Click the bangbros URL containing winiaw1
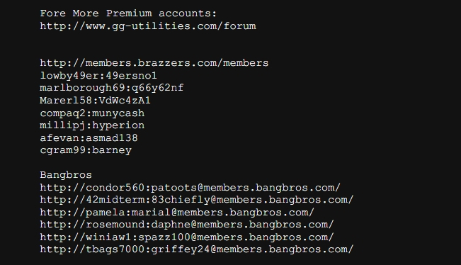461x265 pixels. pyautogui.click(x=187, y=237)
